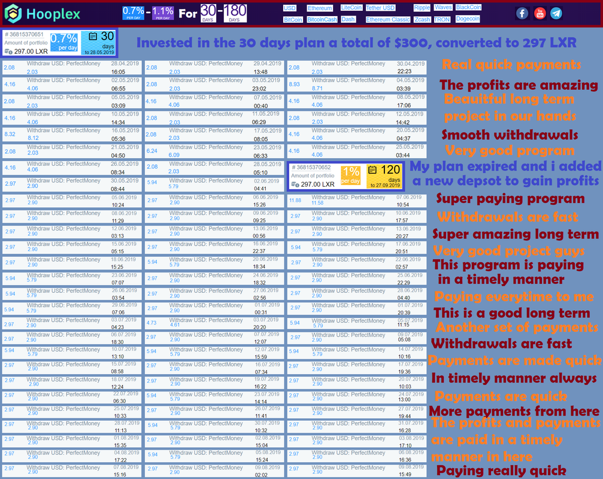Select the 8.93 withdrawal dated 04.05.2019

click(x=357, y=84)
